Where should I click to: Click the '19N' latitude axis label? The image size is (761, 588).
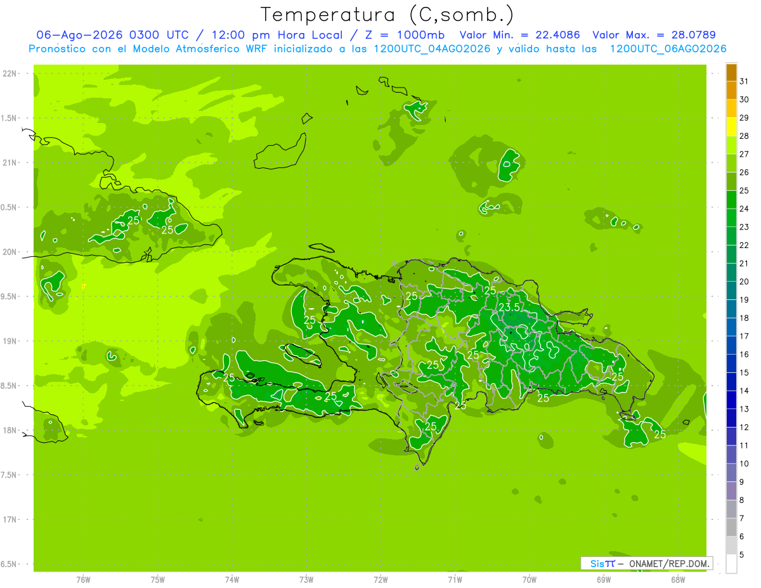(x=10, y=341)
